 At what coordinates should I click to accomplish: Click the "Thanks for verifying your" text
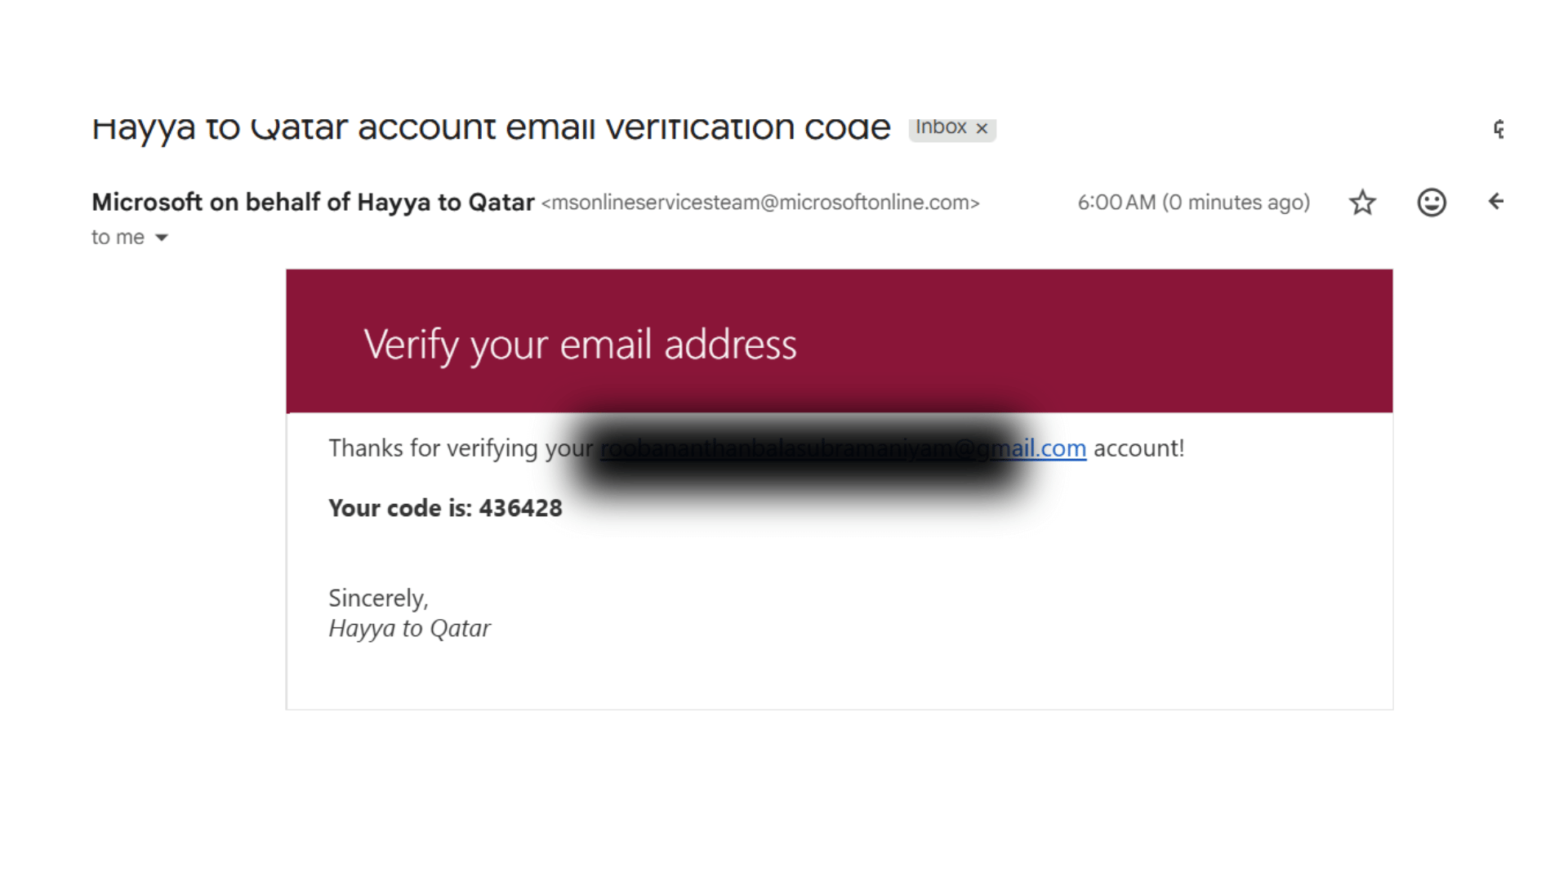point(461,448)
